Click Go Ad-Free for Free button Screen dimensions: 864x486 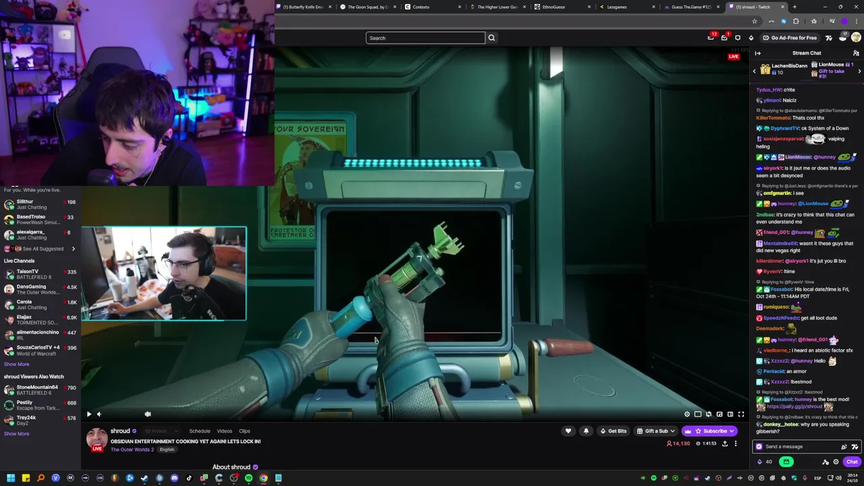[790, 38]
